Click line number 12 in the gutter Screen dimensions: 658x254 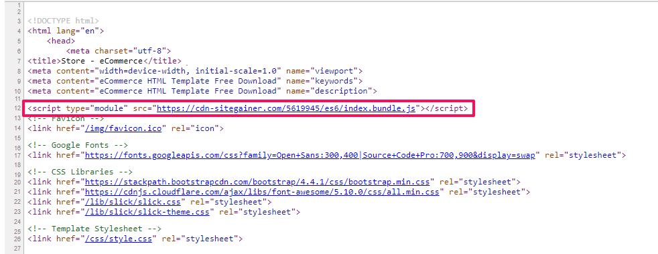coord(17,109)
